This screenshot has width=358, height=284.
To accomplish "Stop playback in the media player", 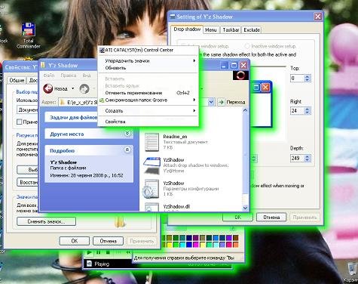I will click(108, 252).
